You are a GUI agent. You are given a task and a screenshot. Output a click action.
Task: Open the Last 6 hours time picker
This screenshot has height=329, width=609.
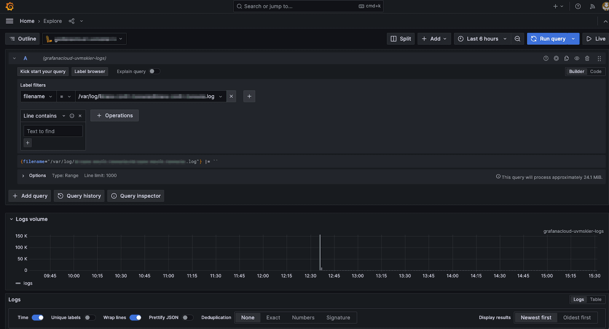click(x=482, y=39)
